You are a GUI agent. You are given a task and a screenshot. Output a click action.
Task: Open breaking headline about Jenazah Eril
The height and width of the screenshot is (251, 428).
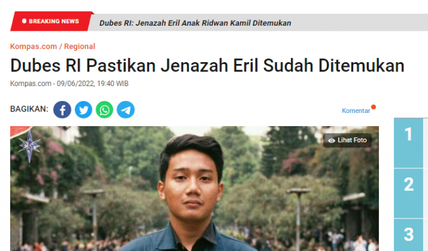(x=195, y=23)
